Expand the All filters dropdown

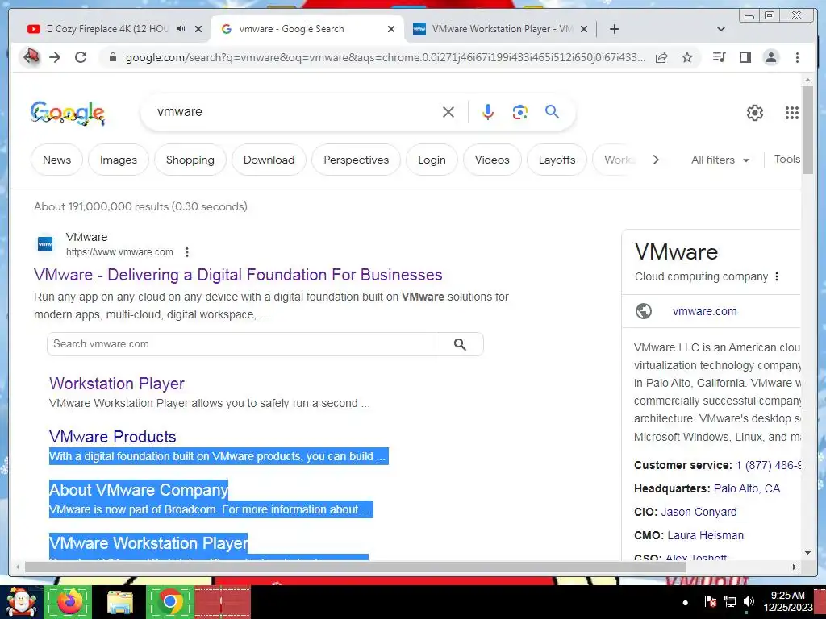(720, 160)
